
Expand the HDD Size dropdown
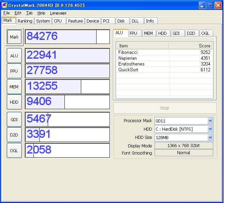pyautogui.click(x=210, y=137)
